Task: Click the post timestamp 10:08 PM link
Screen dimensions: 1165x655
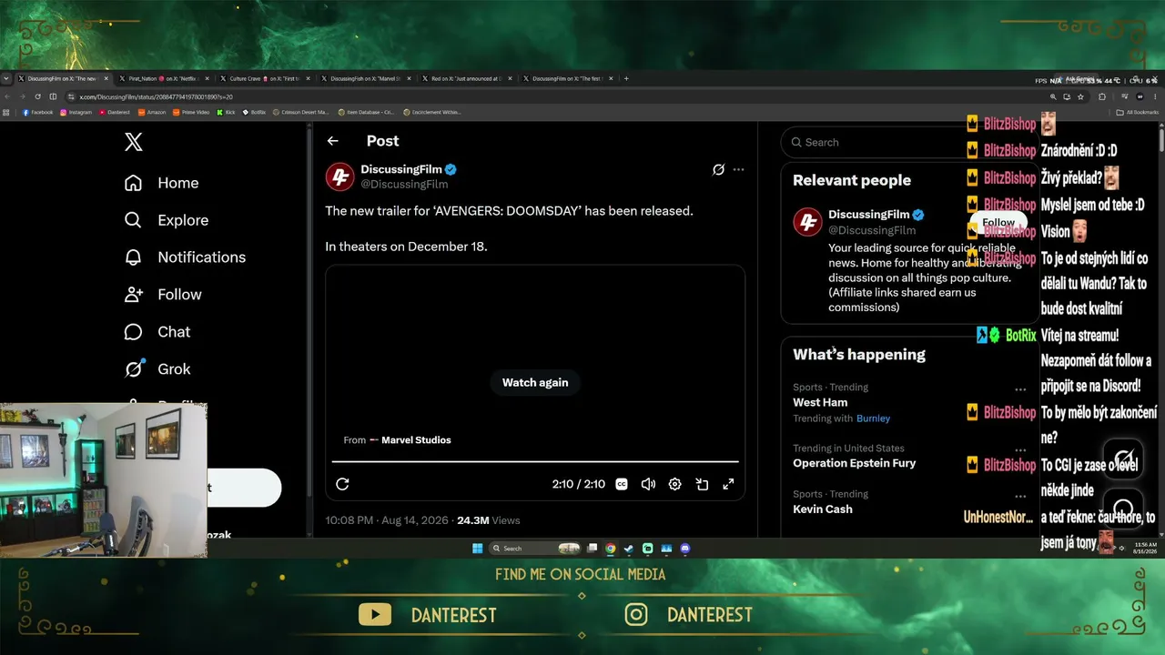Action: 387,520
